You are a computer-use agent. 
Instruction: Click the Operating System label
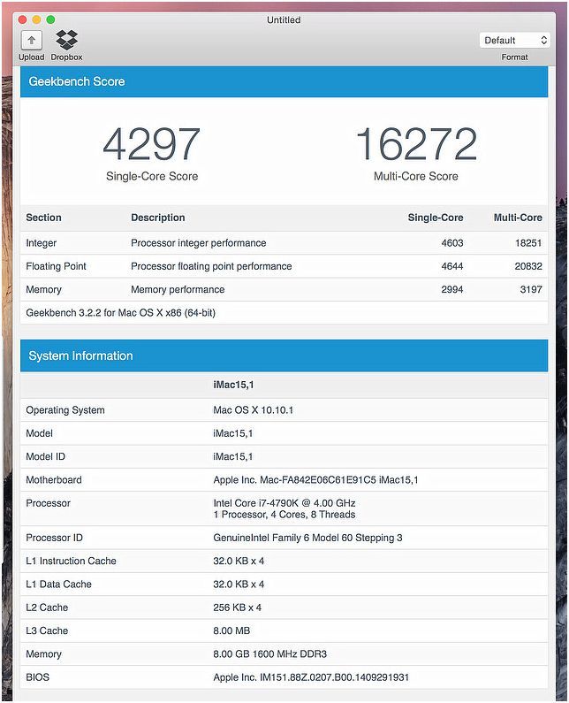coord(65,410)
